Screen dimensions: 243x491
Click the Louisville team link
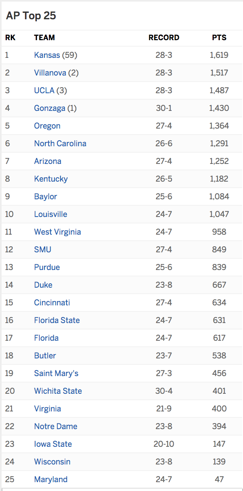coord(51,214)
